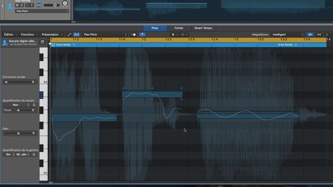Click bottom-right formant handle of selected note

coord(182,99)
